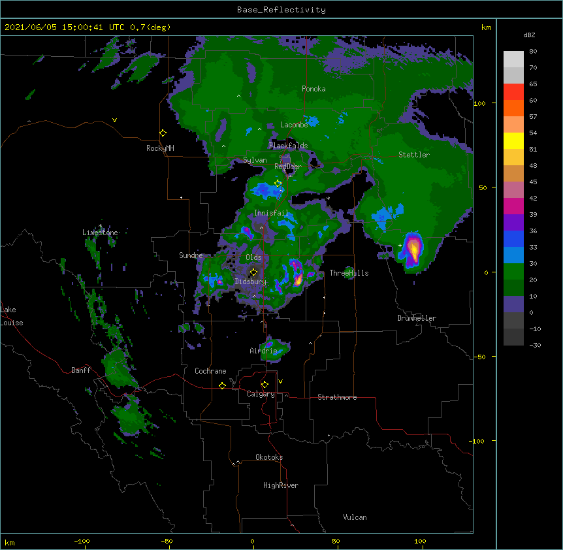Screen dimensions: 563x550
Task: Click the Okotoks town label
Action: pyautogui.click(x=269, y=457)
